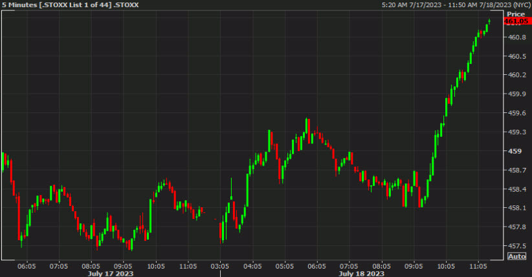The height and width of the screenshot is (277, 532).
Task: Click the 459.3 price axis label
Action: 516,132
